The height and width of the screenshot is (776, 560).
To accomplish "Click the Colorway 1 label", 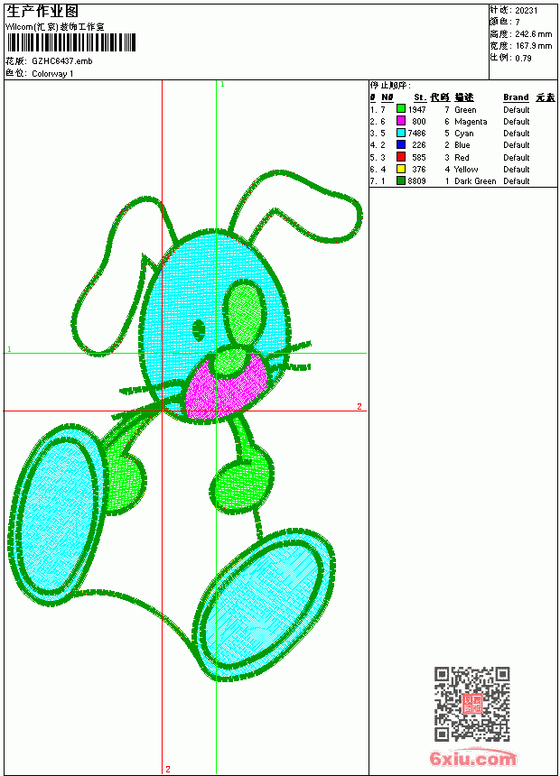I will pos(52,74).
